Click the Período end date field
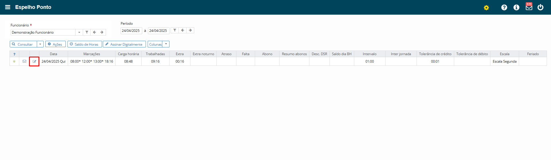Viewport: 551px width, 160px height. click(x=159, y=30)
